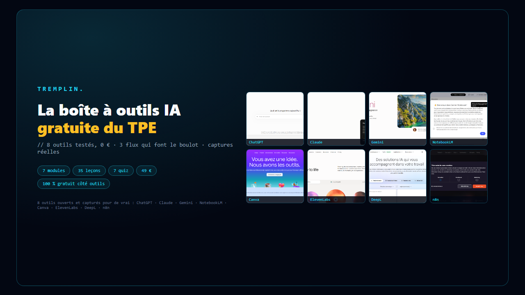The width and height of the screenshot is (525, 295).
Task: Open the ElevenLabs screenshot thumbnail
Action: tap(336, 176)
